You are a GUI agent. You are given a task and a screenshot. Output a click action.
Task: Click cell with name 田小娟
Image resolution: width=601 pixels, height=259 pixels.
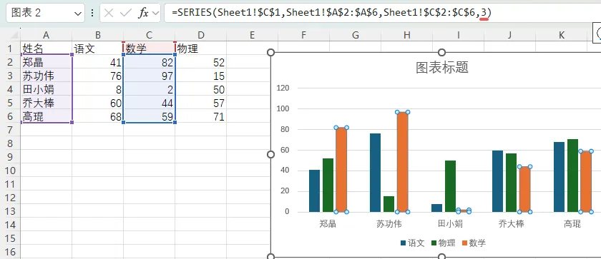46,89
